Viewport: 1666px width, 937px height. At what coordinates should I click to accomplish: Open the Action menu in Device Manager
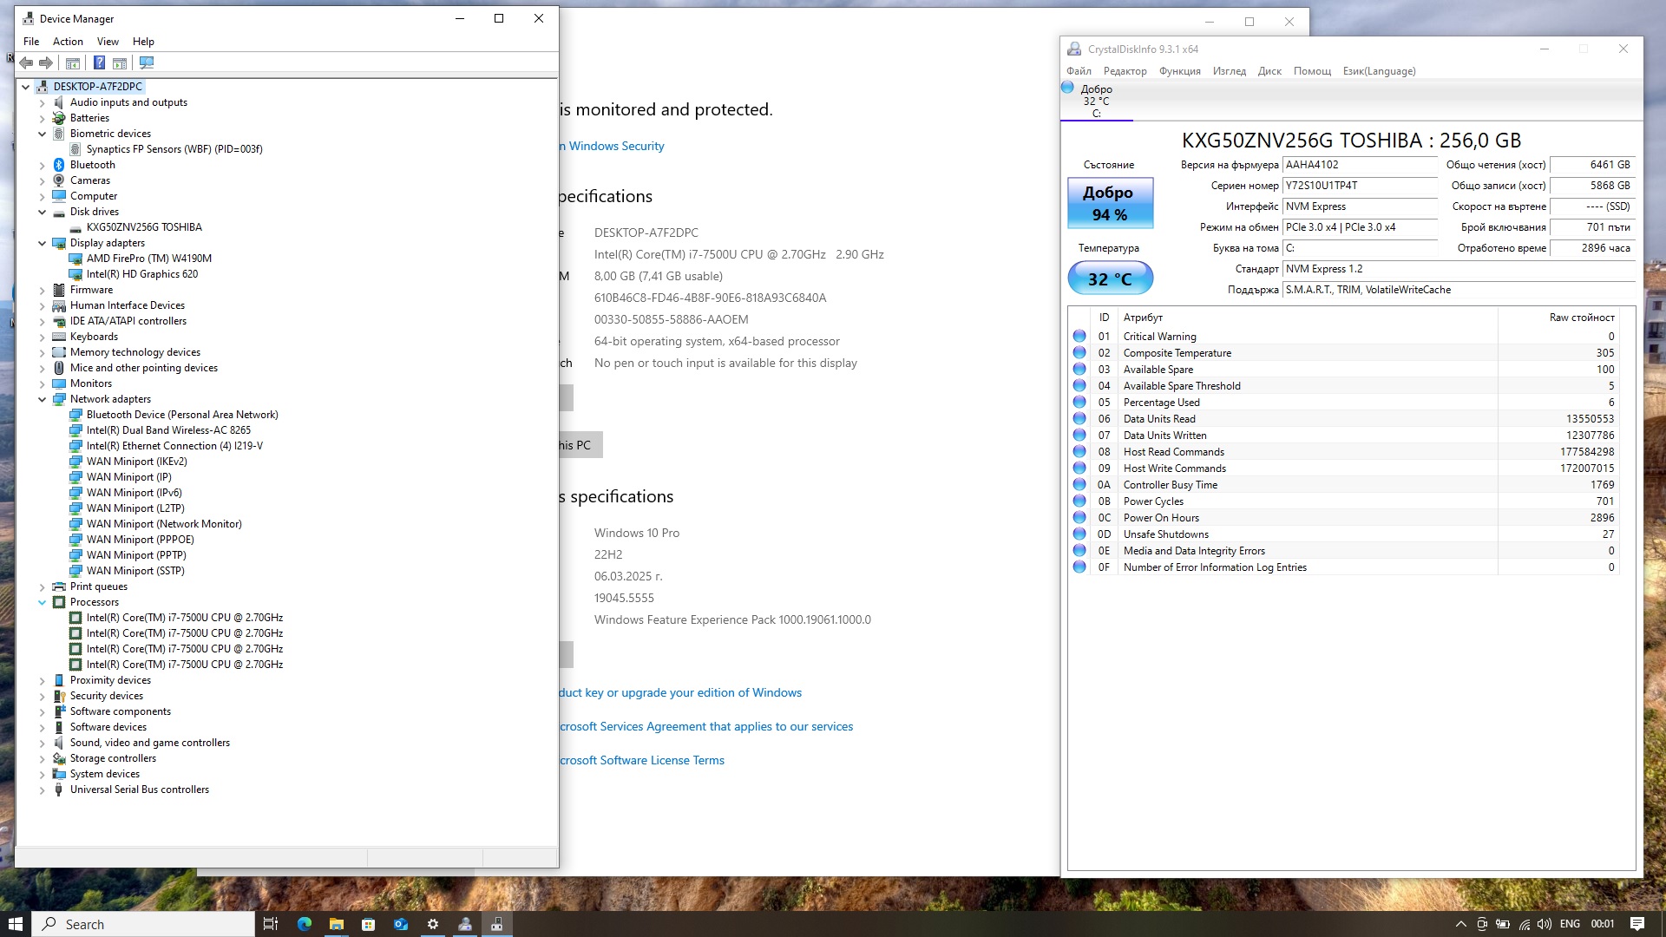[68, 41]
